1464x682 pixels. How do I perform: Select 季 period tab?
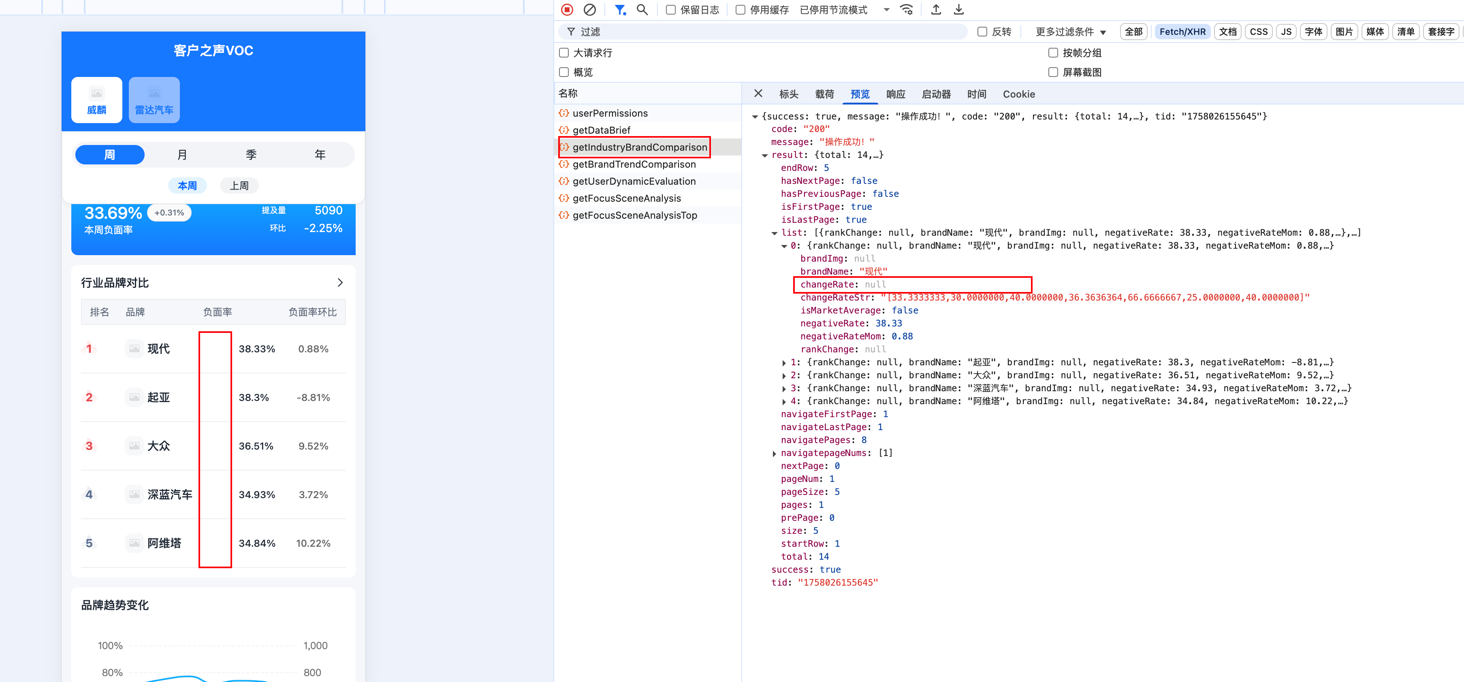[x=251, y=155]
